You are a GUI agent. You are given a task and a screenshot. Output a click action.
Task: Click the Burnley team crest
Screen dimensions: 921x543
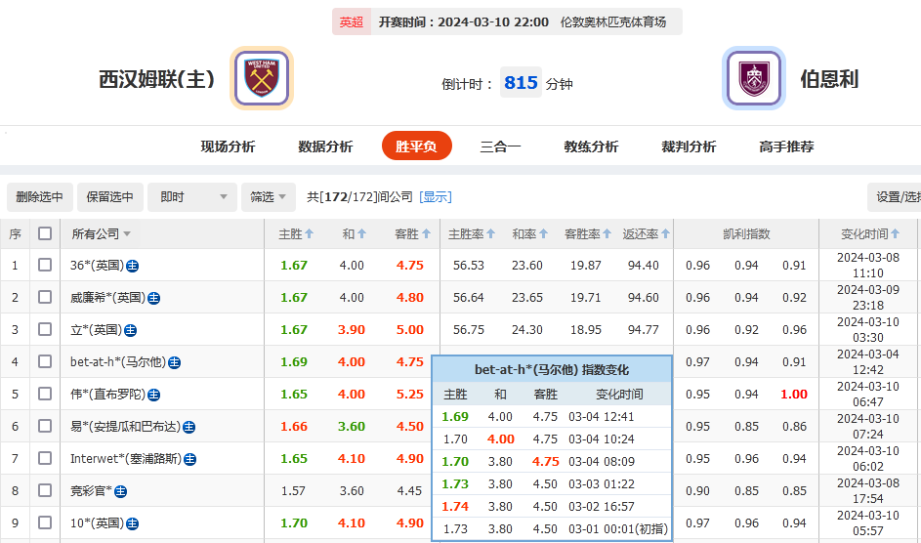(753, 78)
